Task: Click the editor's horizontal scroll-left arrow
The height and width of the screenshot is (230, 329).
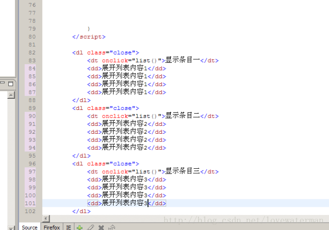Action: pos(46,219)
